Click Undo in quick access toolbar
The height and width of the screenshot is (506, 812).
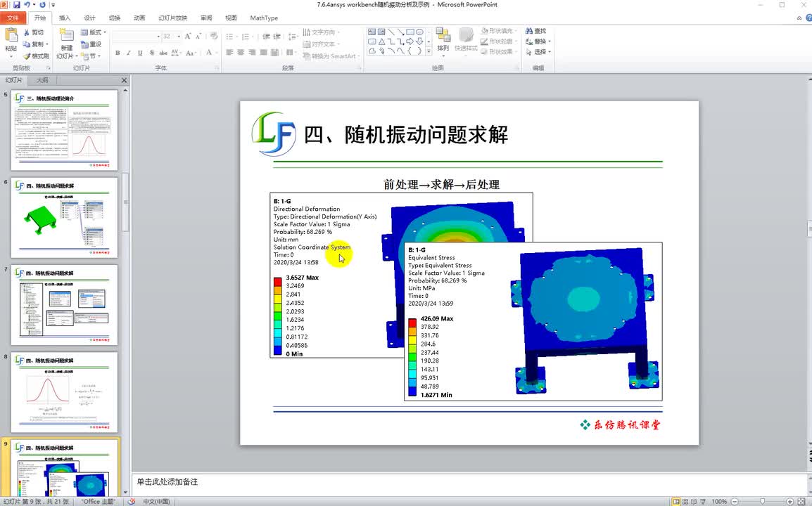[27, 5]
